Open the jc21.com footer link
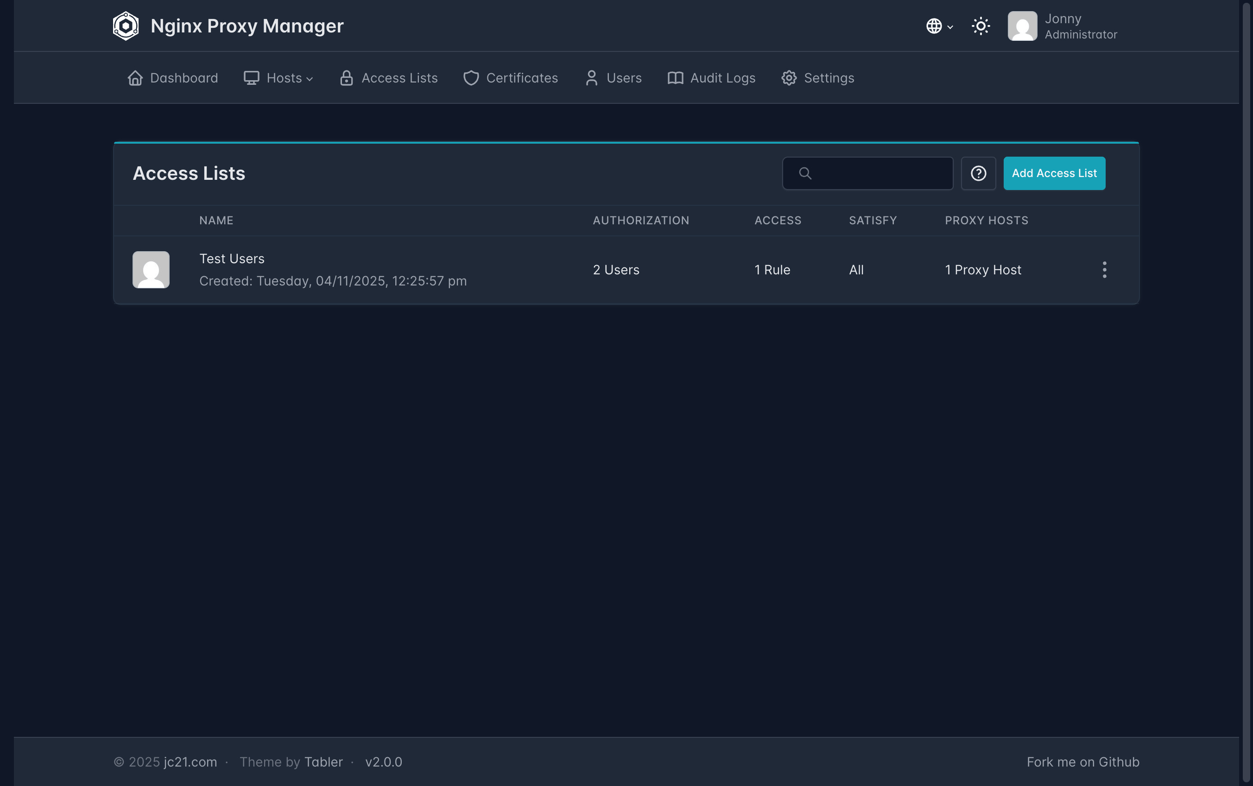1253x786 pixels. 190,762
